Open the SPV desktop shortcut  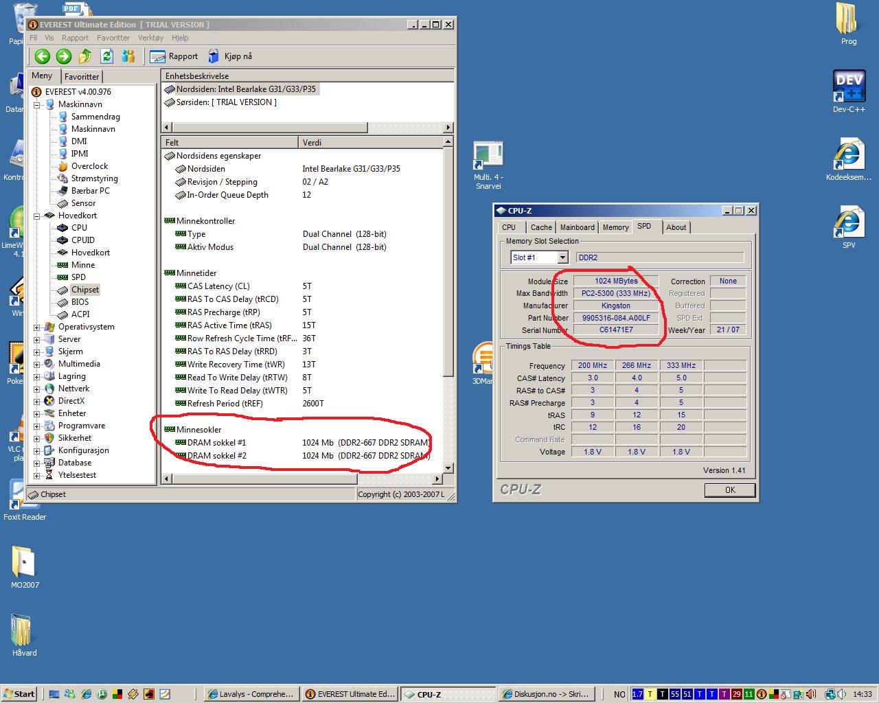pyautogui.click(x=849, y=227)
